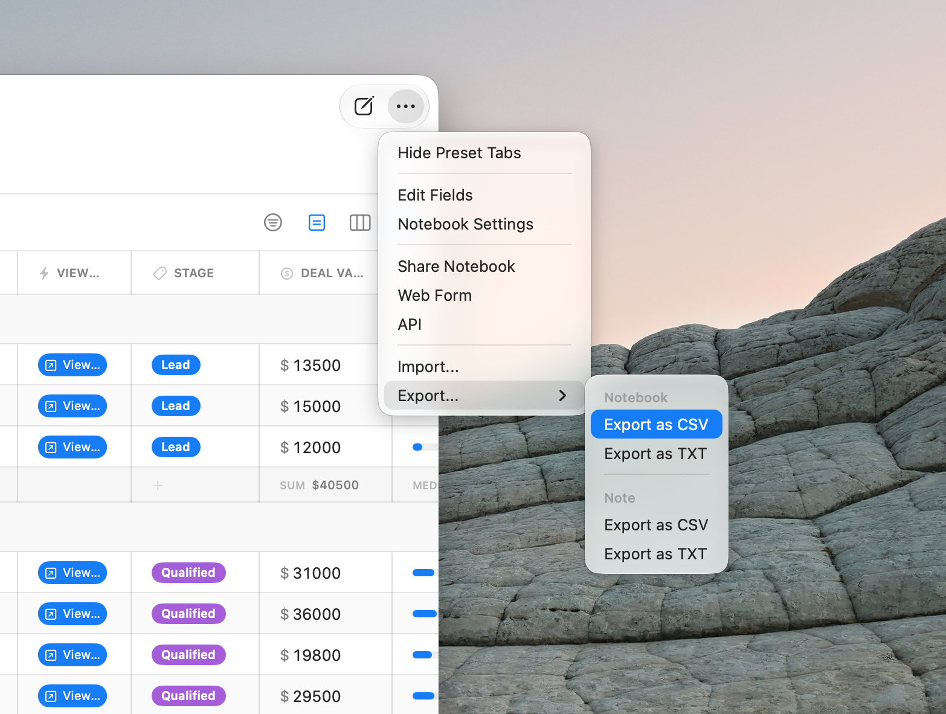This screenshot has width=946, height=714.
Task: Select the $ 13500 deal value cell
Action: point(326,365)
